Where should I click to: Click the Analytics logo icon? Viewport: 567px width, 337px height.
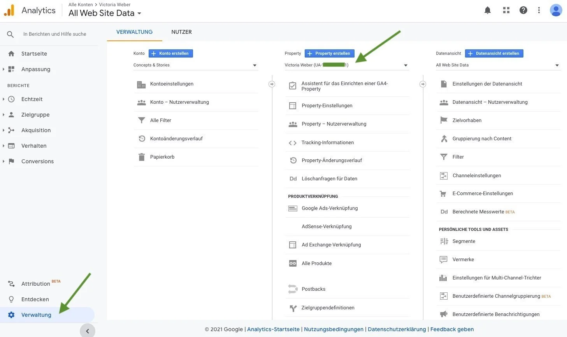tap(9, 10)
